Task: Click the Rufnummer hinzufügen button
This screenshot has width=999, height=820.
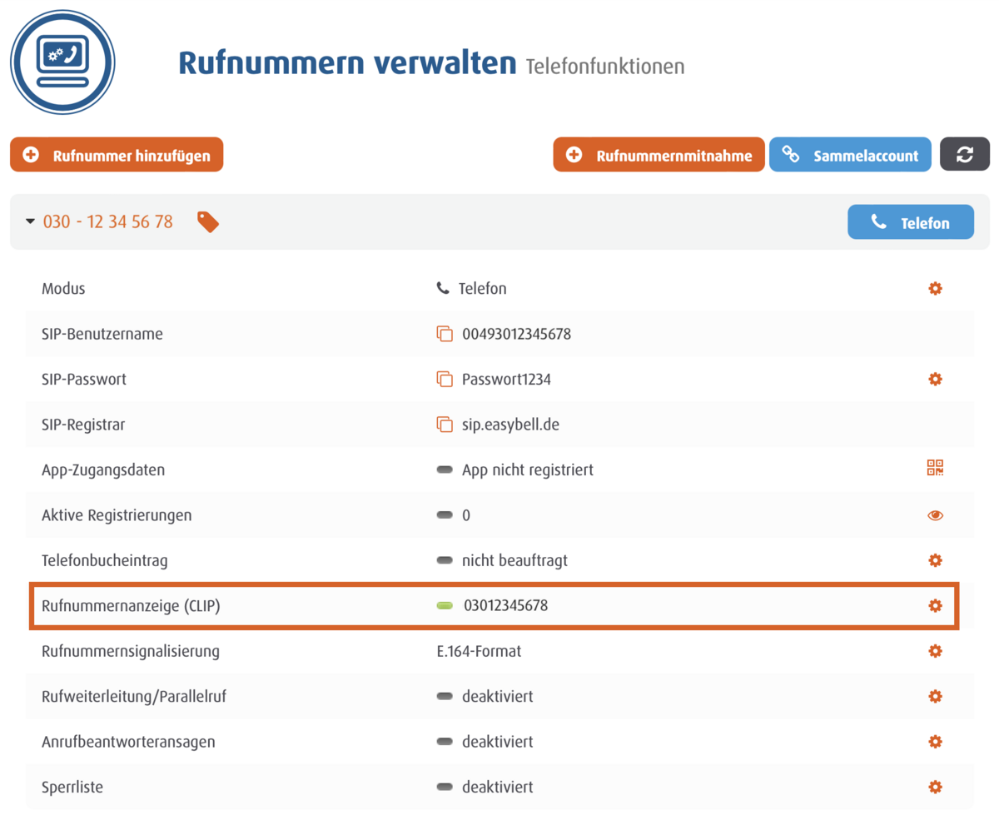Action: tap(117, 155)
